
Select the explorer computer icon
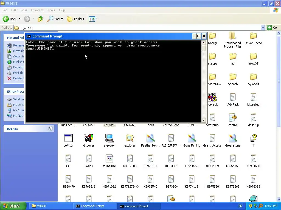pyautogui.click(x=109, y=138)
